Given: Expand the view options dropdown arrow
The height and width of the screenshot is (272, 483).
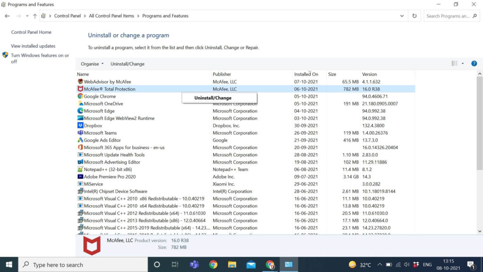Looking at the screenshot, I should [x=463, y=64].
